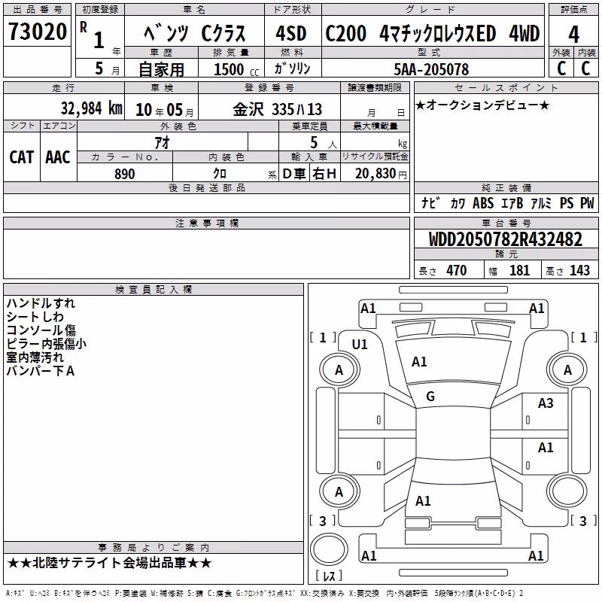Click the exterior grade C under 外装
Image resolution: width=602 pixels, height=602 pixels.
tap(561, 68)
